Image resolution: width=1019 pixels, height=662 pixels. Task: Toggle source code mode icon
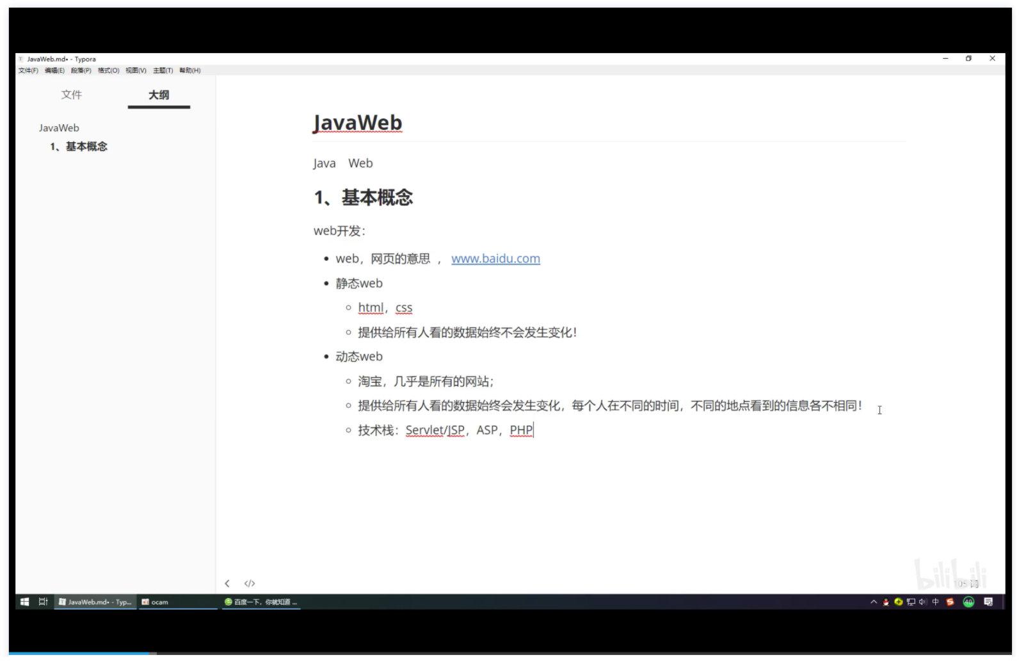click(x=250, y=583)
